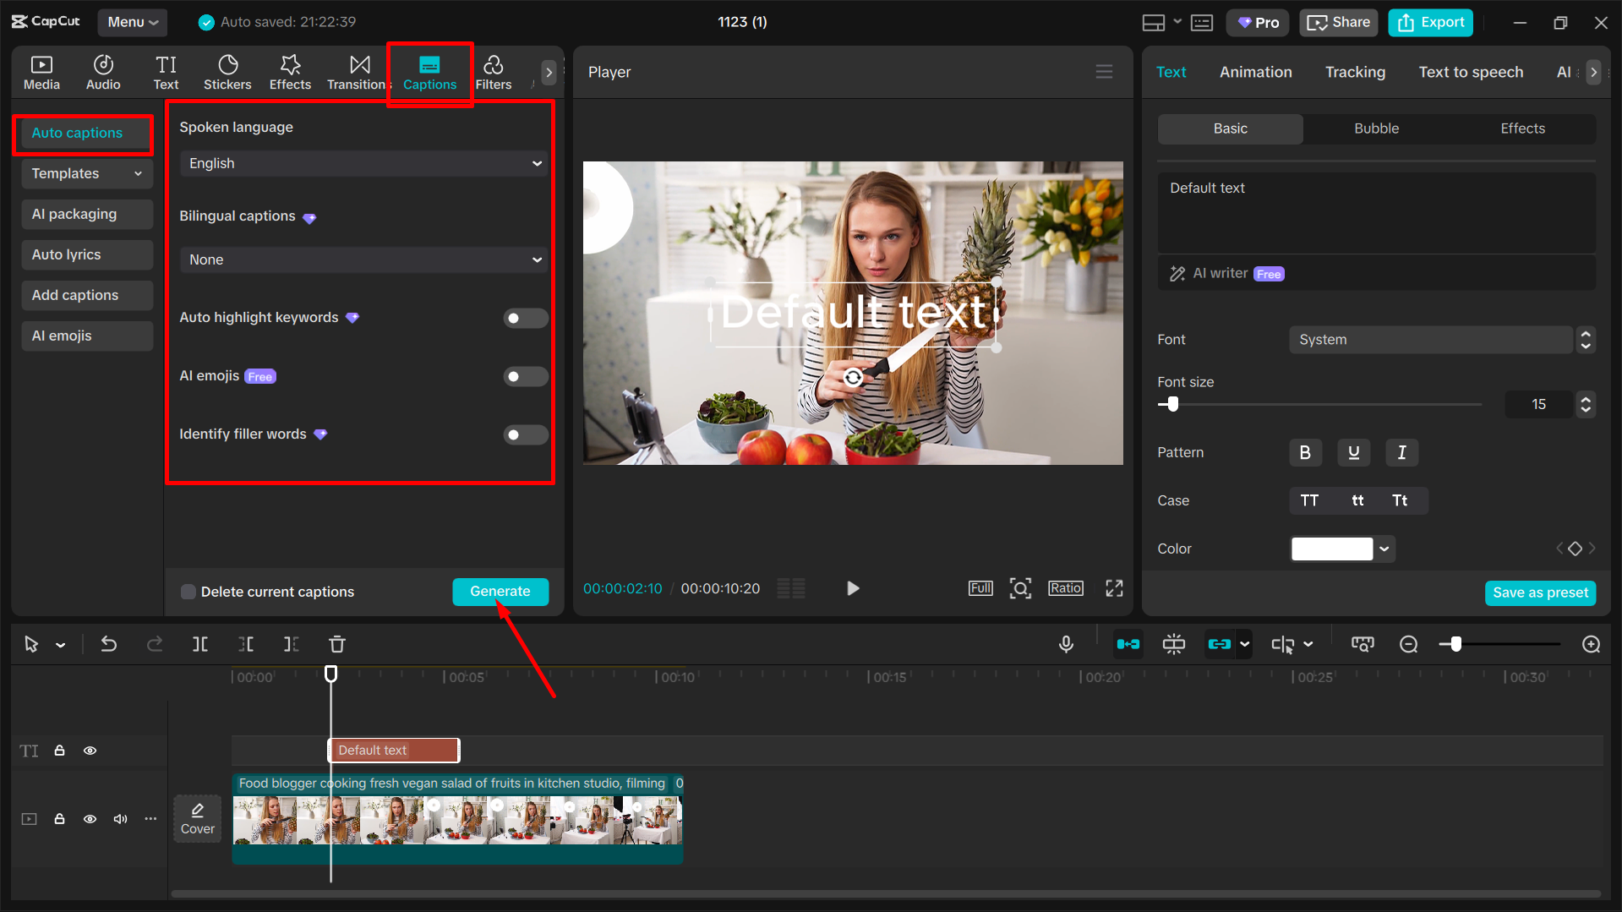
Task: Toggle the AI emojis switch
Action: click(x=526, y=376)
